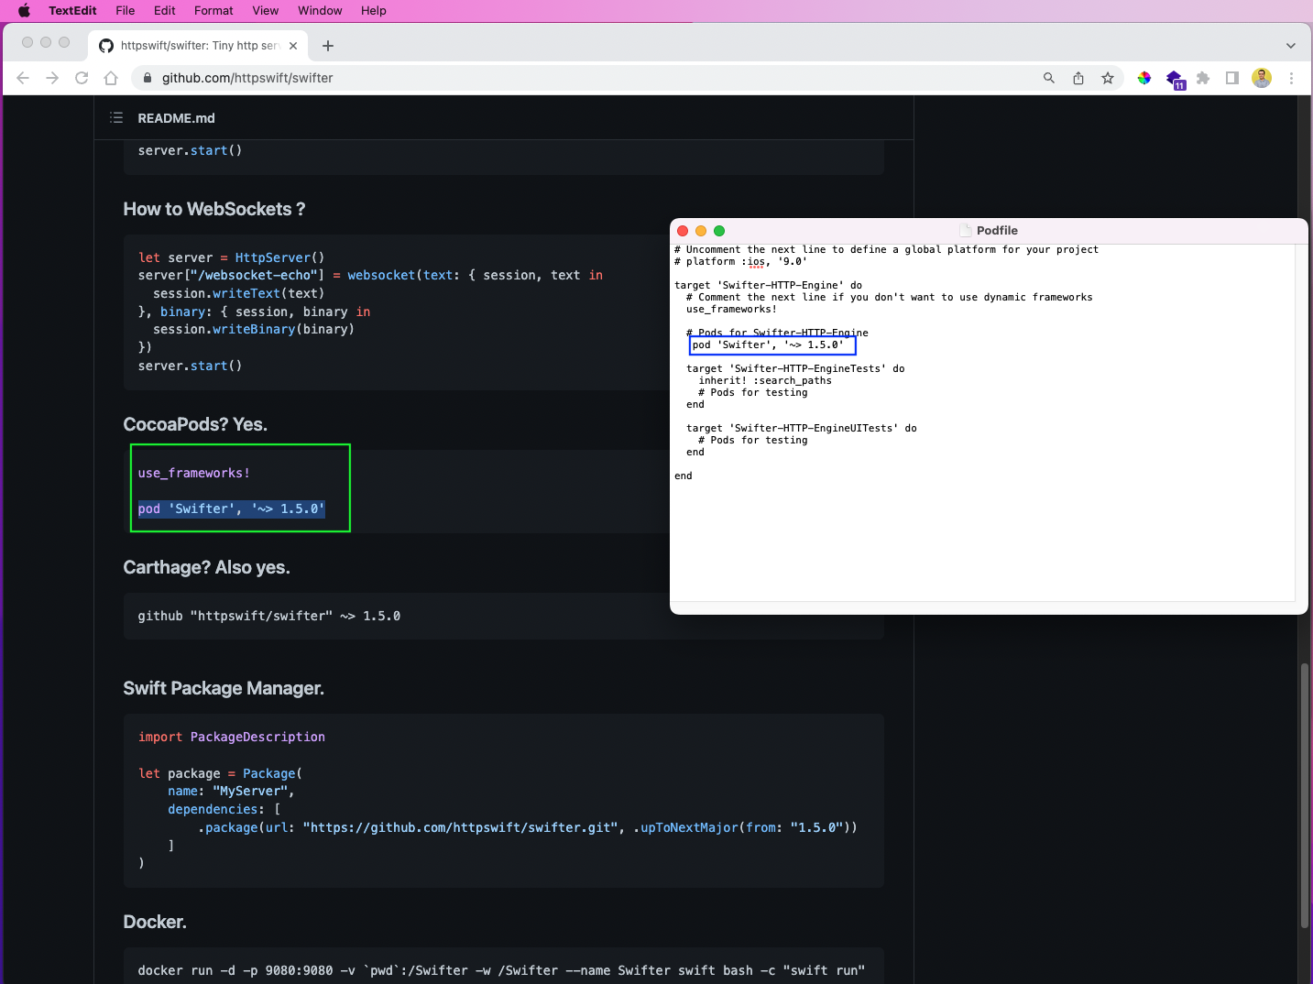1313x984 pixels.
Task: Expand the tab search dropdown arrow
Action: click(x=1291, y=46)
